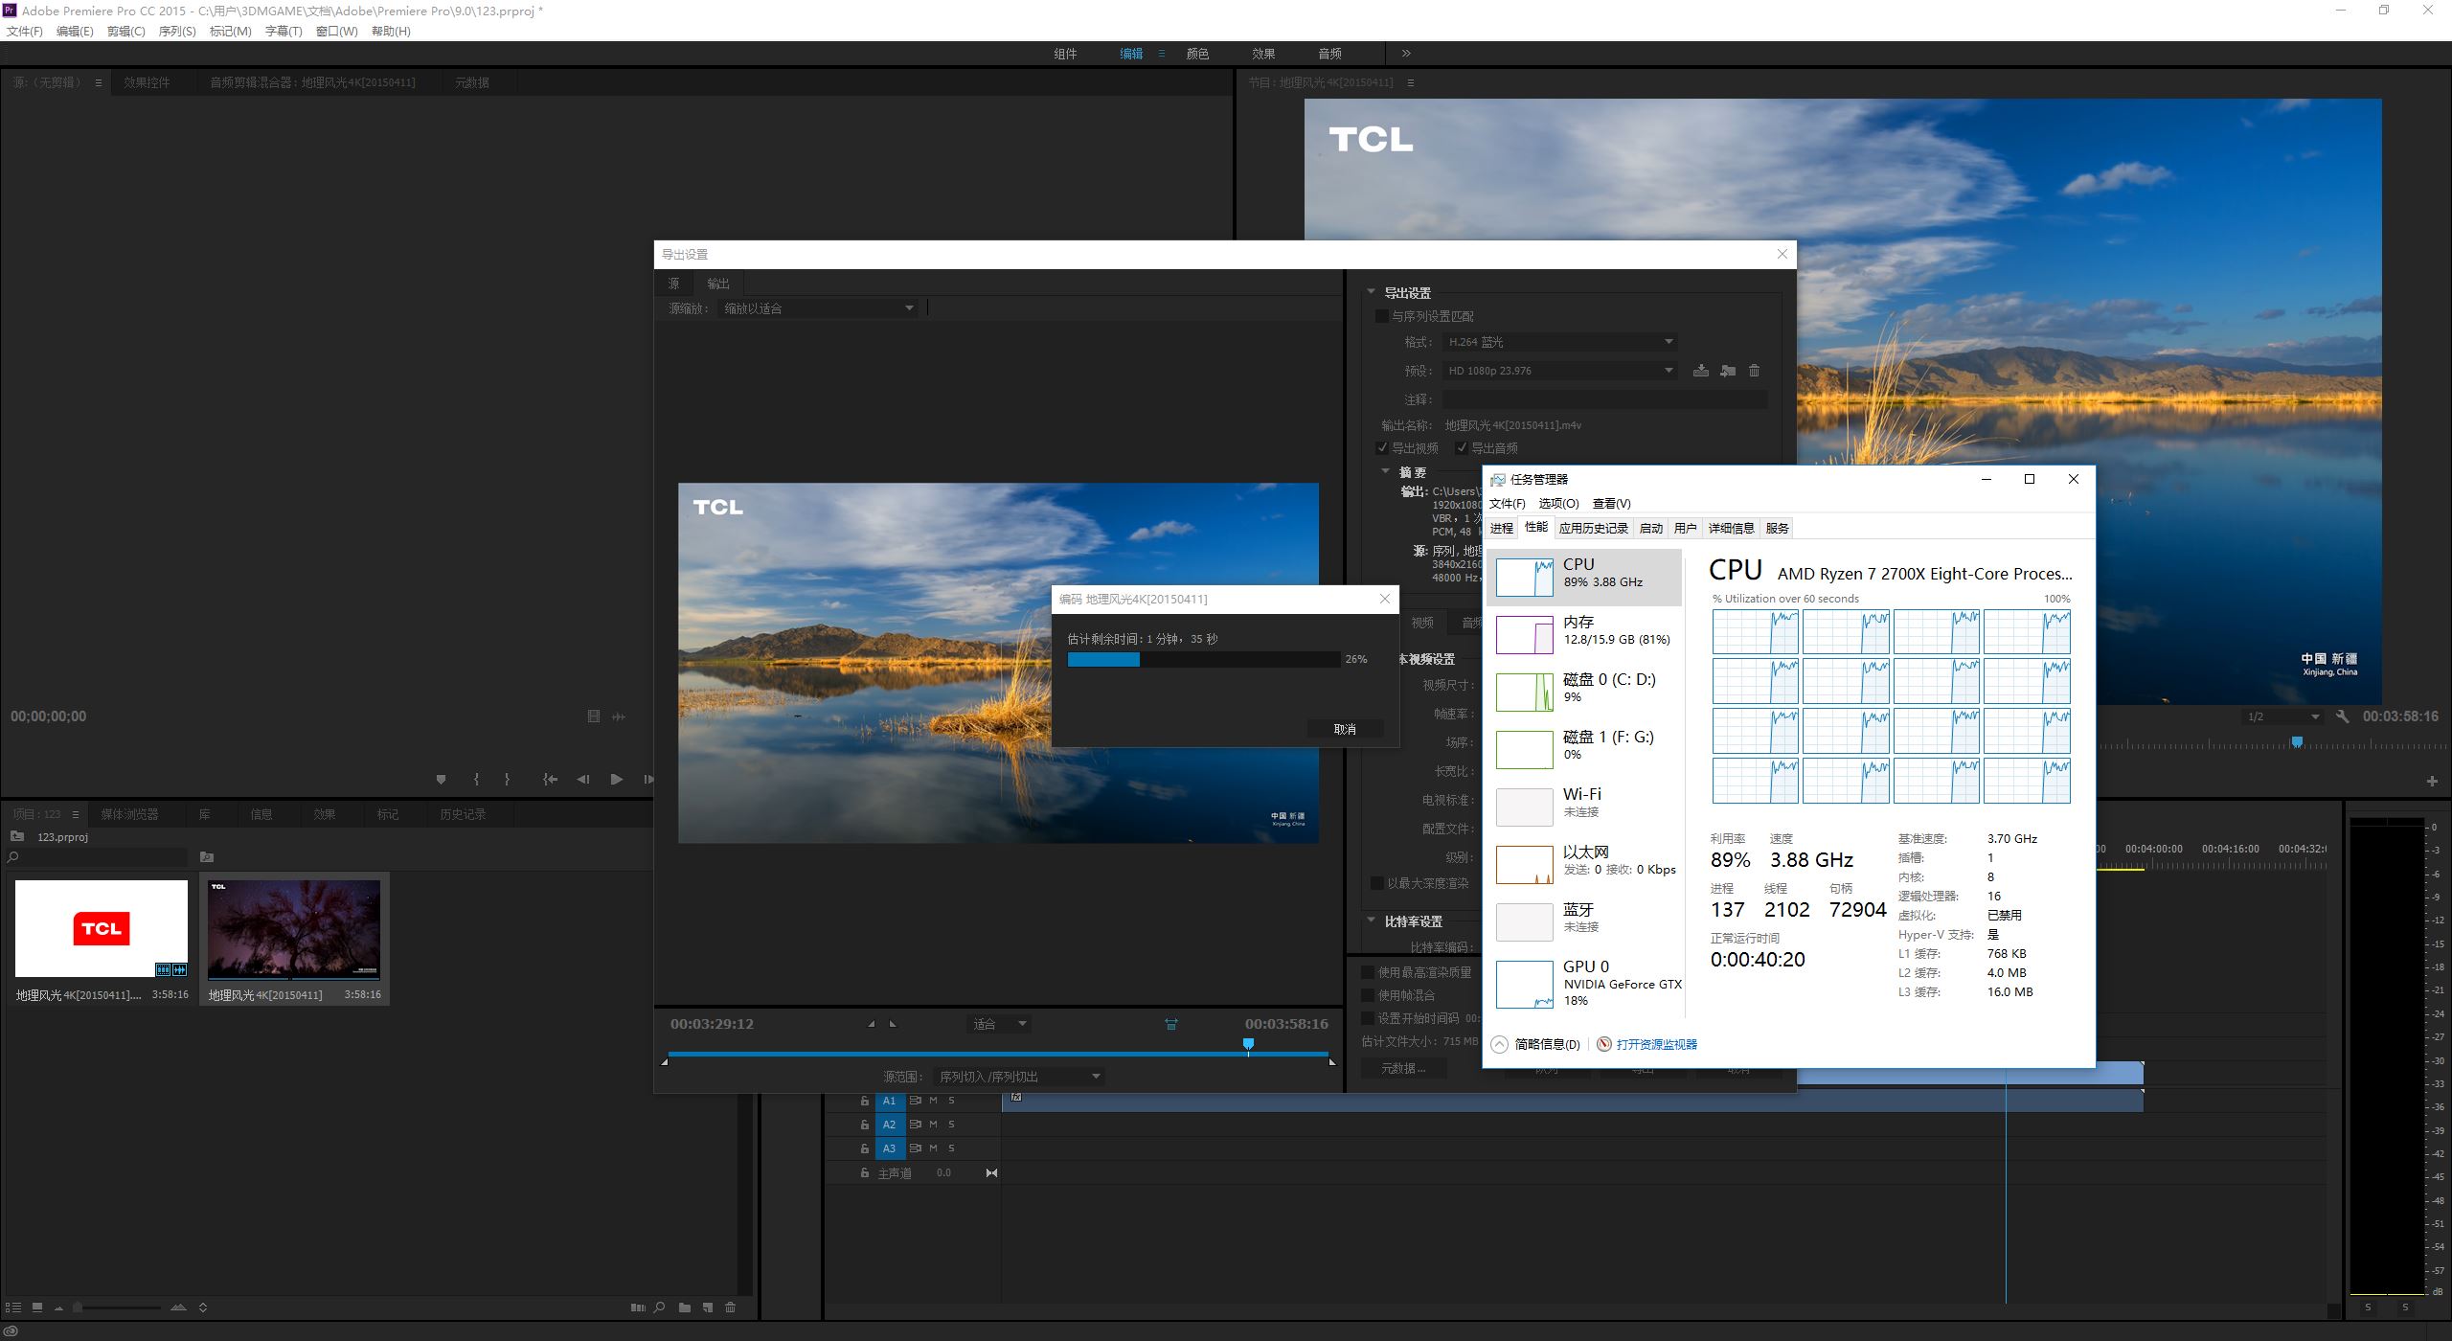Click the add marker icon in Source monitor

click(441, 780)
